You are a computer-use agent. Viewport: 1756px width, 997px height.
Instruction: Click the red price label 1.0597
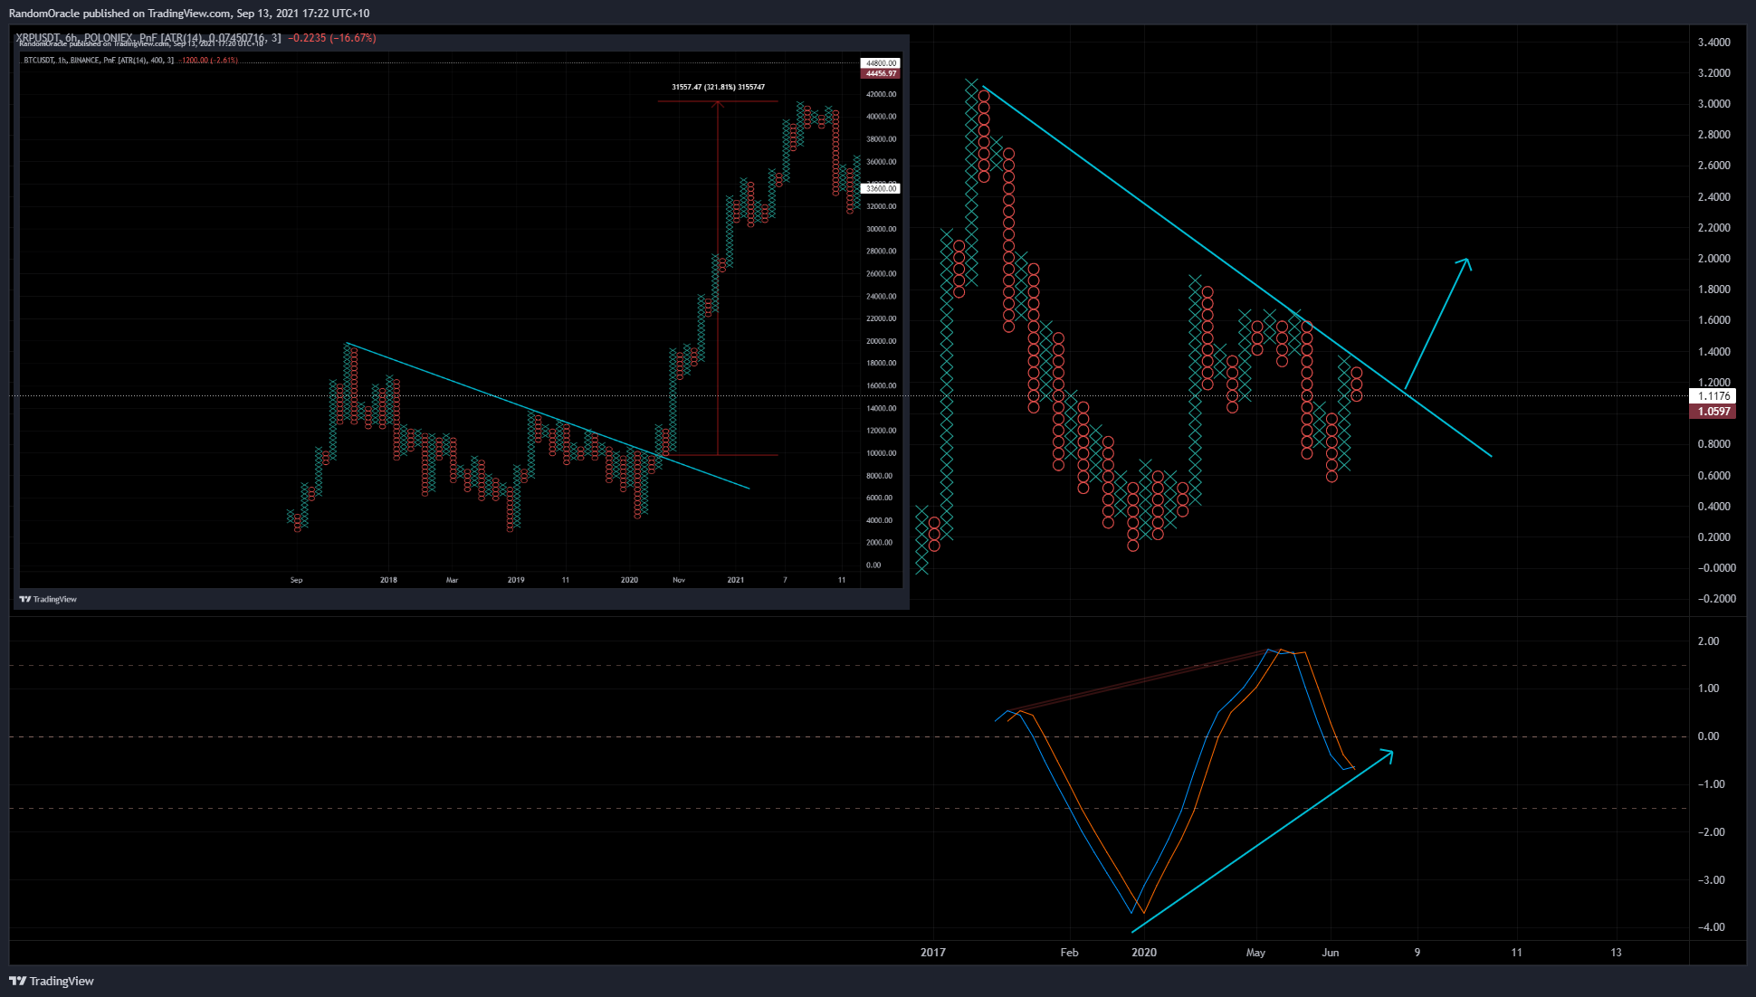pyautogui.click(x=1713, y=412)
